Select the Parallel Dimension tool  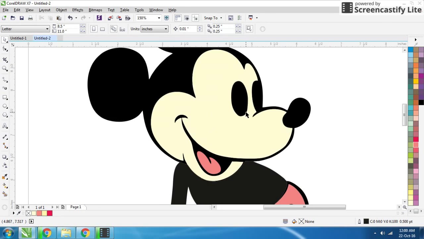(5, 137)
